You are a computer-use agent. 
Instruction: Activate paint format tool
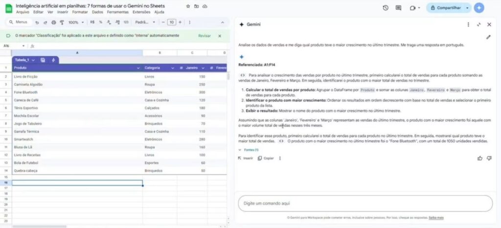point(62,23)
